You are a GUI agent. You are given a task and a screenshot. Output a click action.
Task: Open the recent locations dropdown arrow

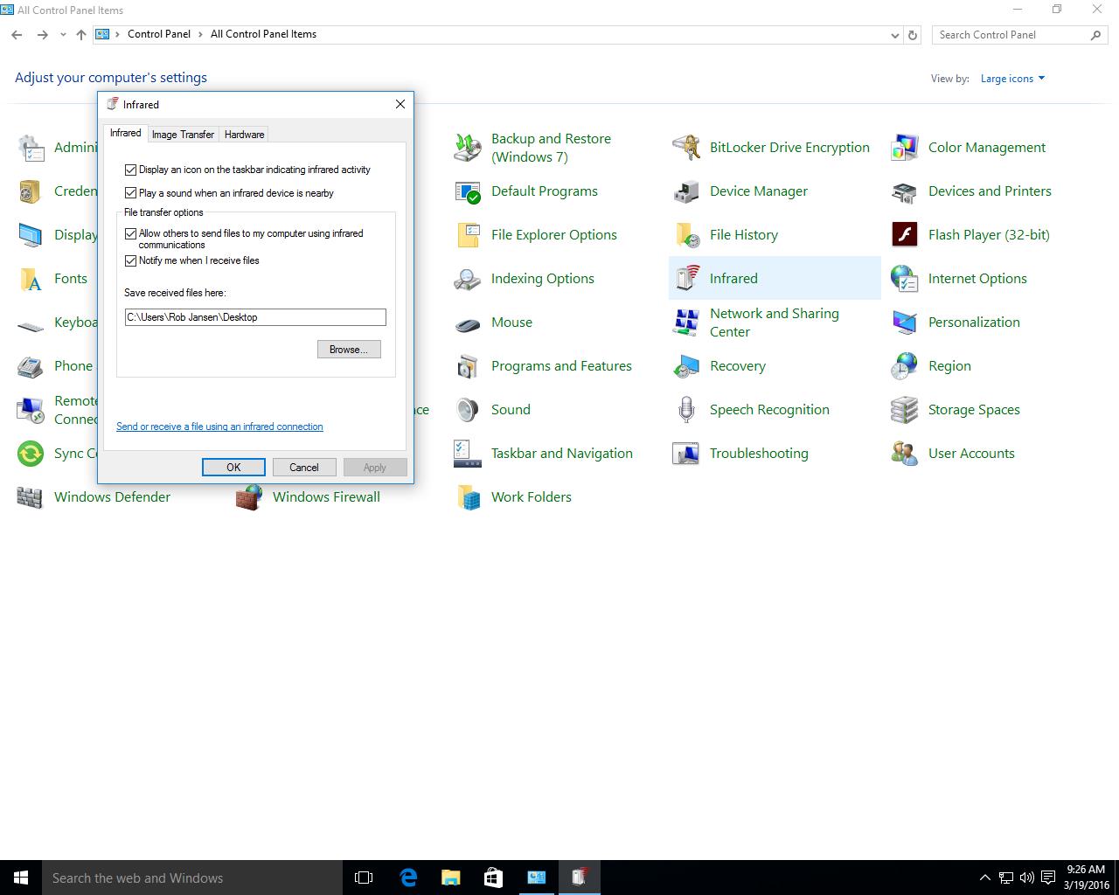(x=63, y=35)
